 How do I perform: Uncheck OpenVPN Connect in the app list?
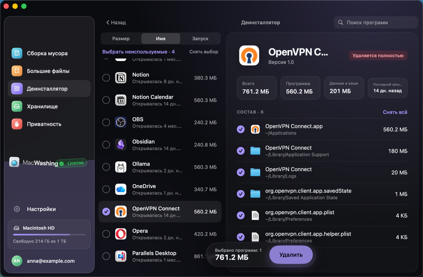pyautogui.click(x=106, y=212)
